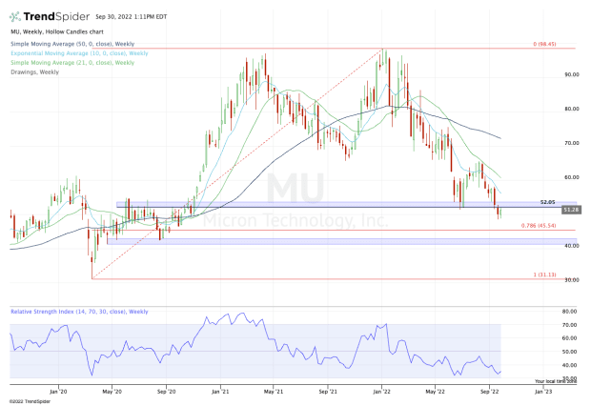Screen dimensions: 591x406
Task: Click the Jan '23 date axis label
Action: (543, 392)
